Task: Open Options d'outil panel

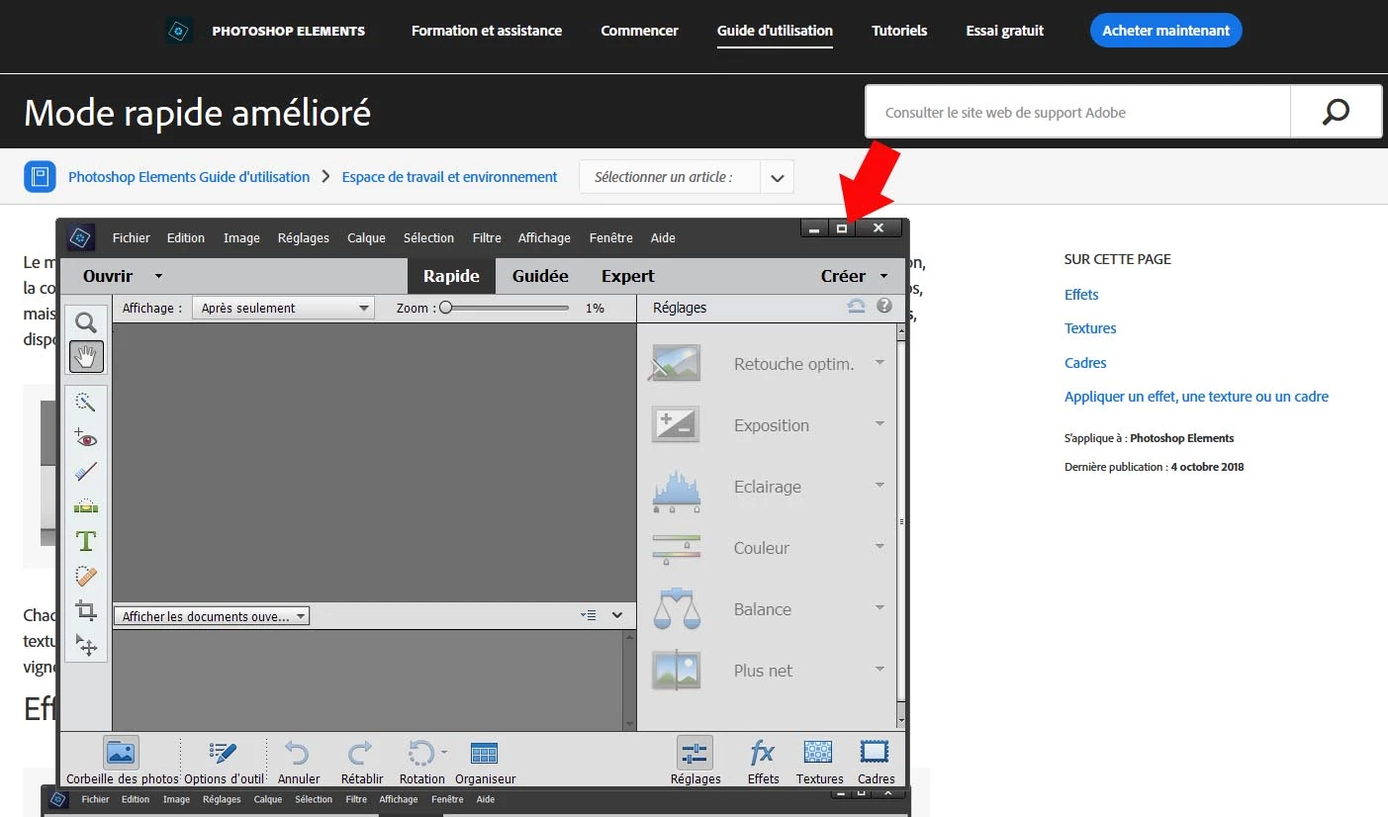Action: pyautogui.click(x=224, y=760)
